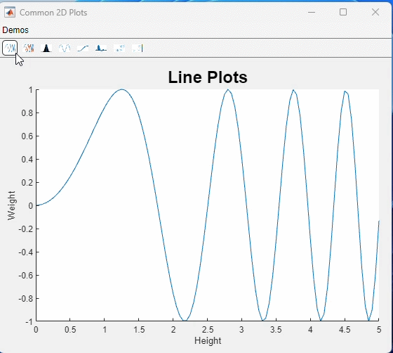393x353 pixels.
Task: Click the 0.8 tick label on y-axis
Action: [27, 113]
